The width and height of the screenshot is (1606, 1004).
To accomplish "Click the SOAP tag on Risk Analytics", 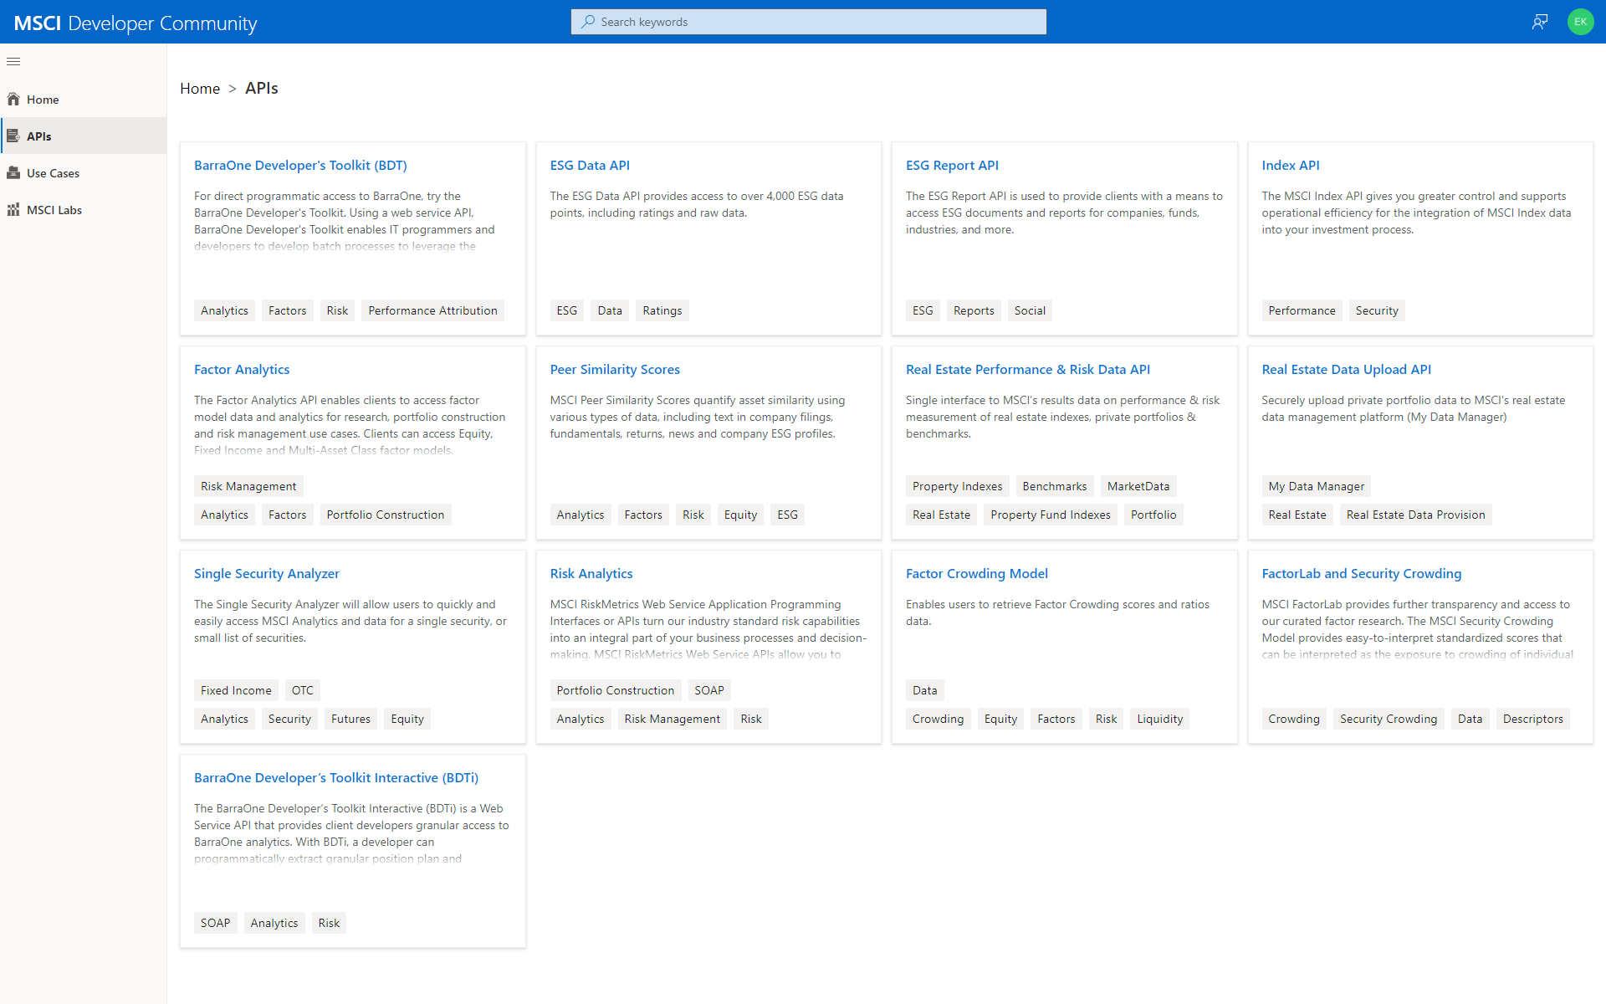I will (709, 690).
